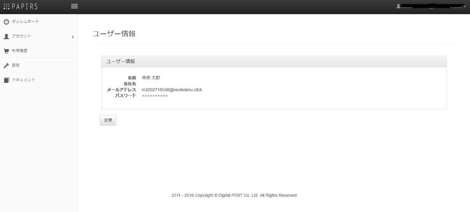This screenshot has width=470, height=212.
Task: Click the masked password asterisks
Action: coord(155,96)
